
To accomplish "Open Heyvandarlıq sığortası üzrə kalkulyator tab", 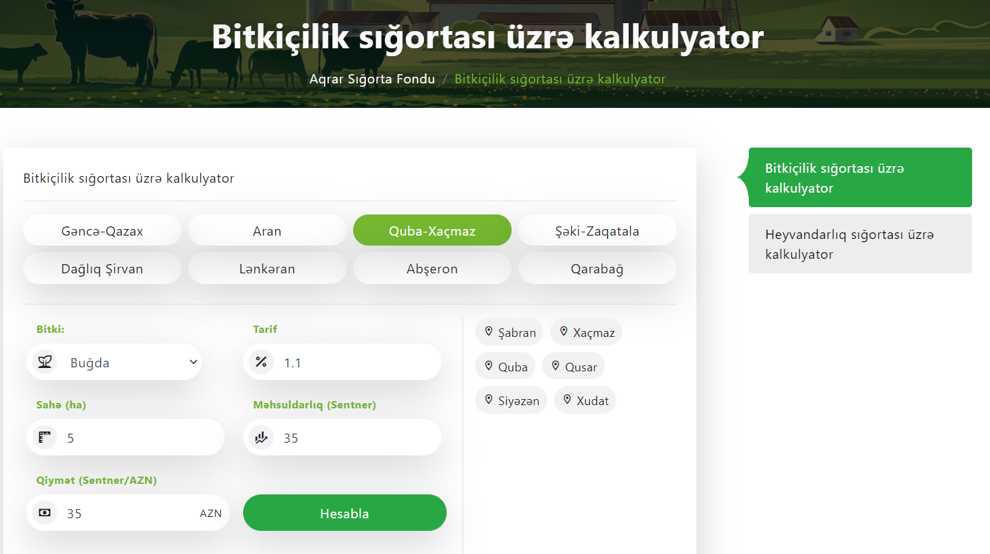I will [x=859, y=244].
